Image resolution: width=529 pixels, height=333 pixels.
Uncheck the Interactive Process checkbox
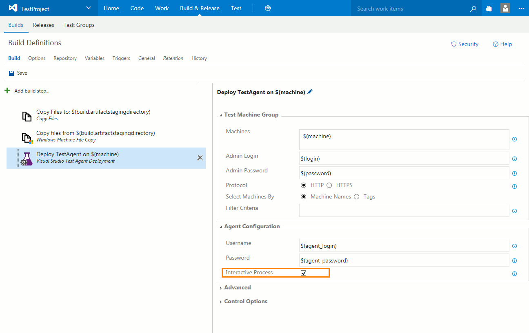(x=303, y=273)
